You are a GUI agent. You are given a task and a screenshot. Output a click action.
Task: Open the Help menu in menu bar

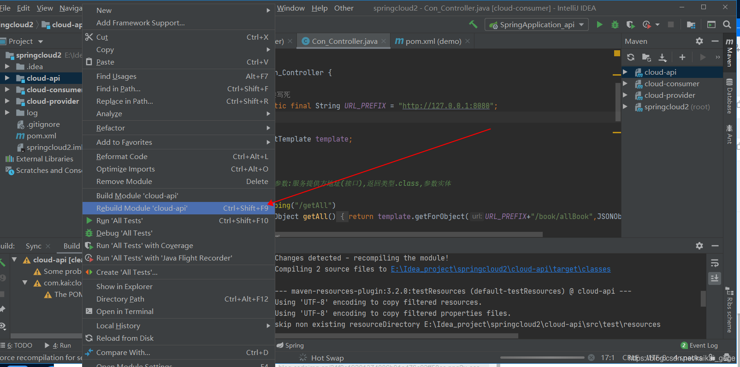[320, 8]
